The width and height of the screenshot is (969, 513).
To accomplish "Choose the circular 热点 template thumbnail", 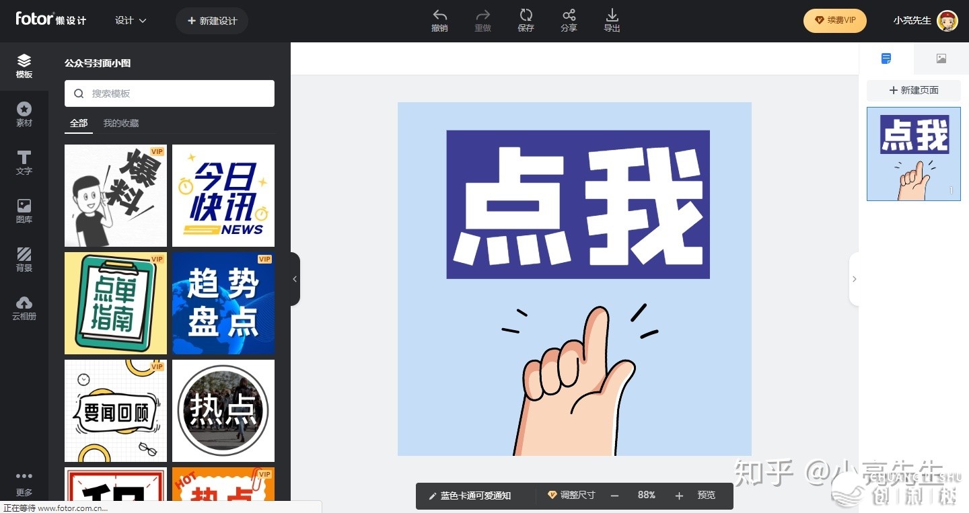I will [x=223, y=411].
